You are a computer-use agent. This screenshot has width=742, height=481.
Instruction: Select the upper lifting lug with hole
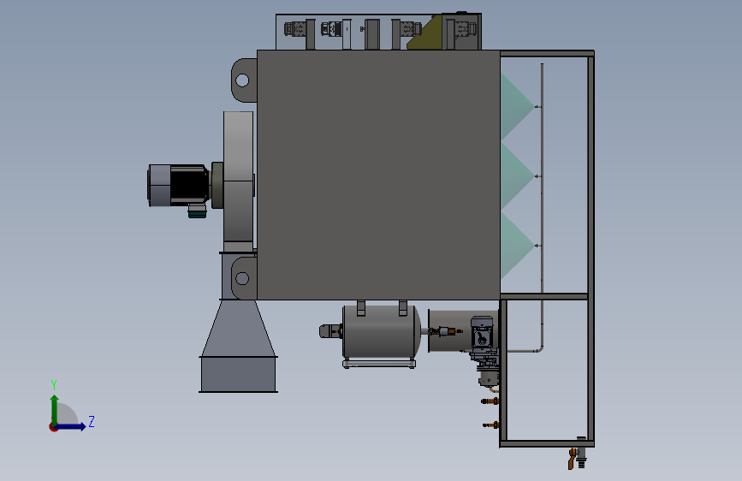click(244, 80)
